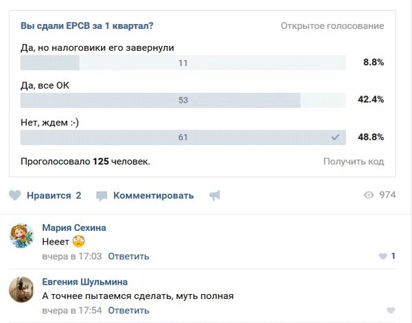This screenshot has height=323, width=412.
Task: Like Мария Сехина's comment via heart icon
Action: pyautogui.click(x=383, y=256)
